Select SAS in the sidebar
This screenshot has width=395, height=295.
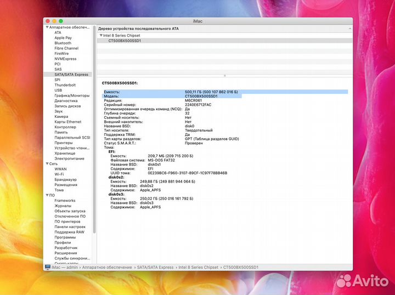pos(58,69)
